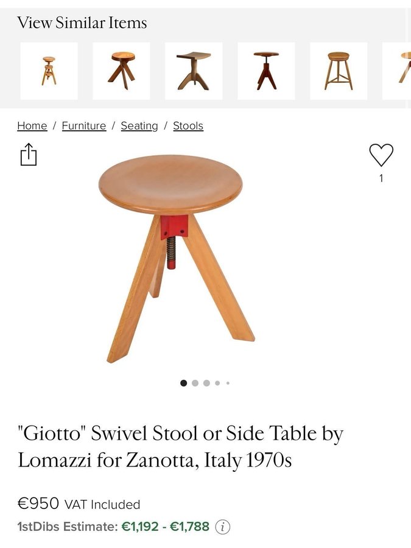This screenshot has width=411, height=548.
Task: Open the 1stDibs Estimate info icon
Action: 223,527
